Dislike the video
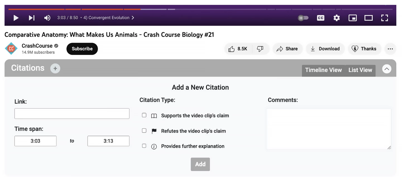The image size is (402, 177). [x=260, y=49]
